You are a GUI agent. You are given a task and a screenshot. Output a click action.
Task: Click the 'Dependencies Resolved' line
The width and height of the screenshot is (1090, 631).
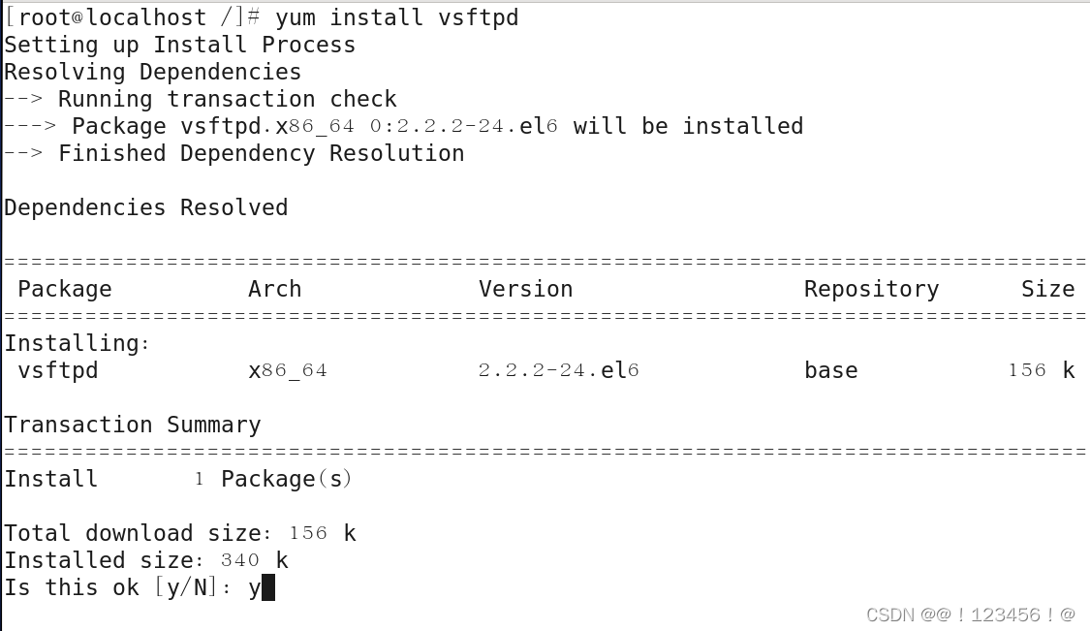(x=146, y=207)
